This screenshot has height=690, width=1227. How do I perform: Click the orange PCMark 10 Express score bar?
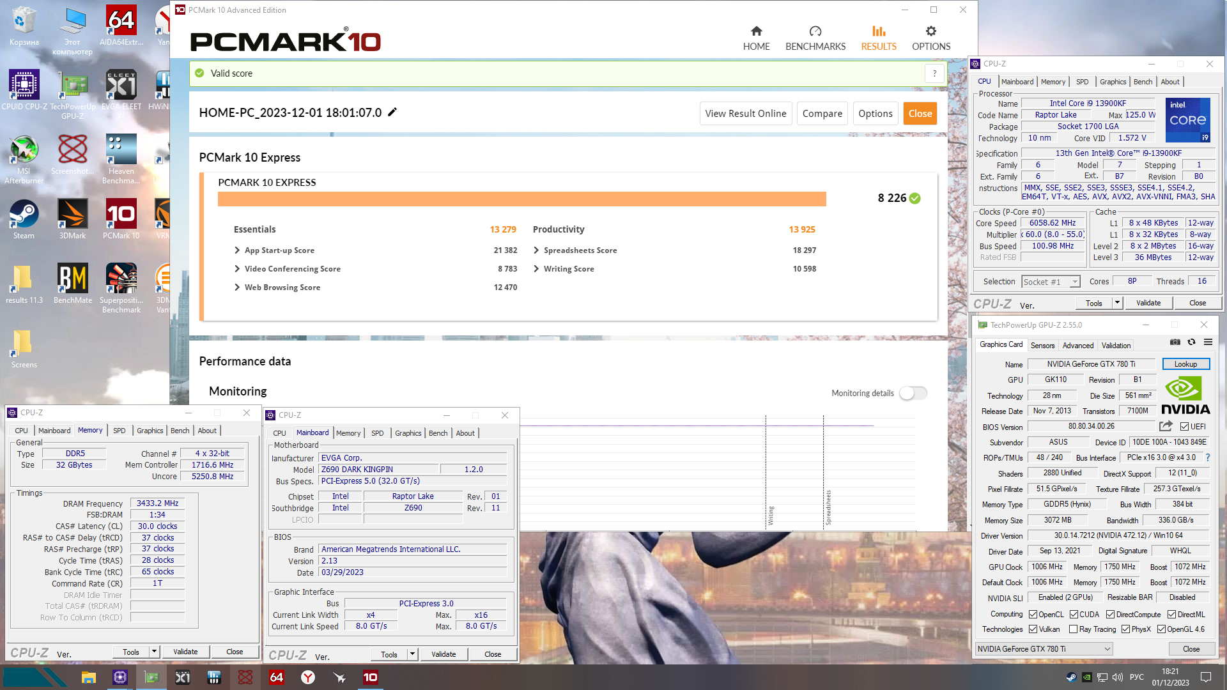[521, 199]
